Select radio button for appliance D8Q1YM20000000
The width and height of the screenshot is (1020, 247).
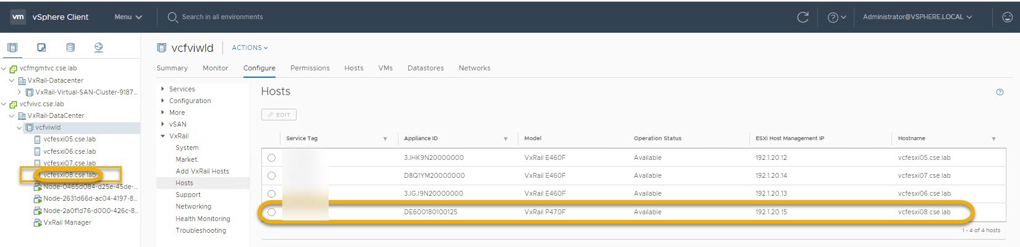click(x=271, y=176)
